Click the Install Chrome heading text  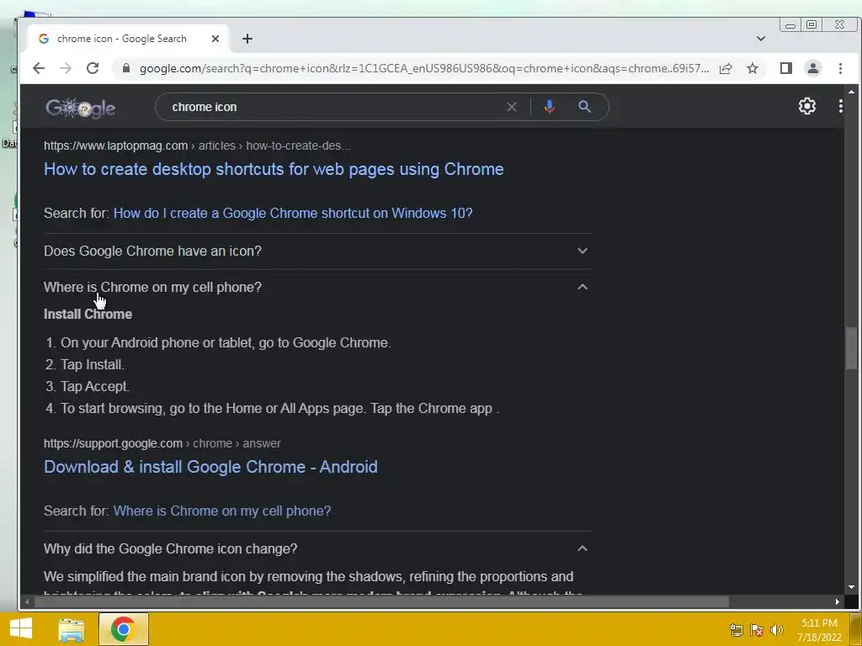(88, 315)
